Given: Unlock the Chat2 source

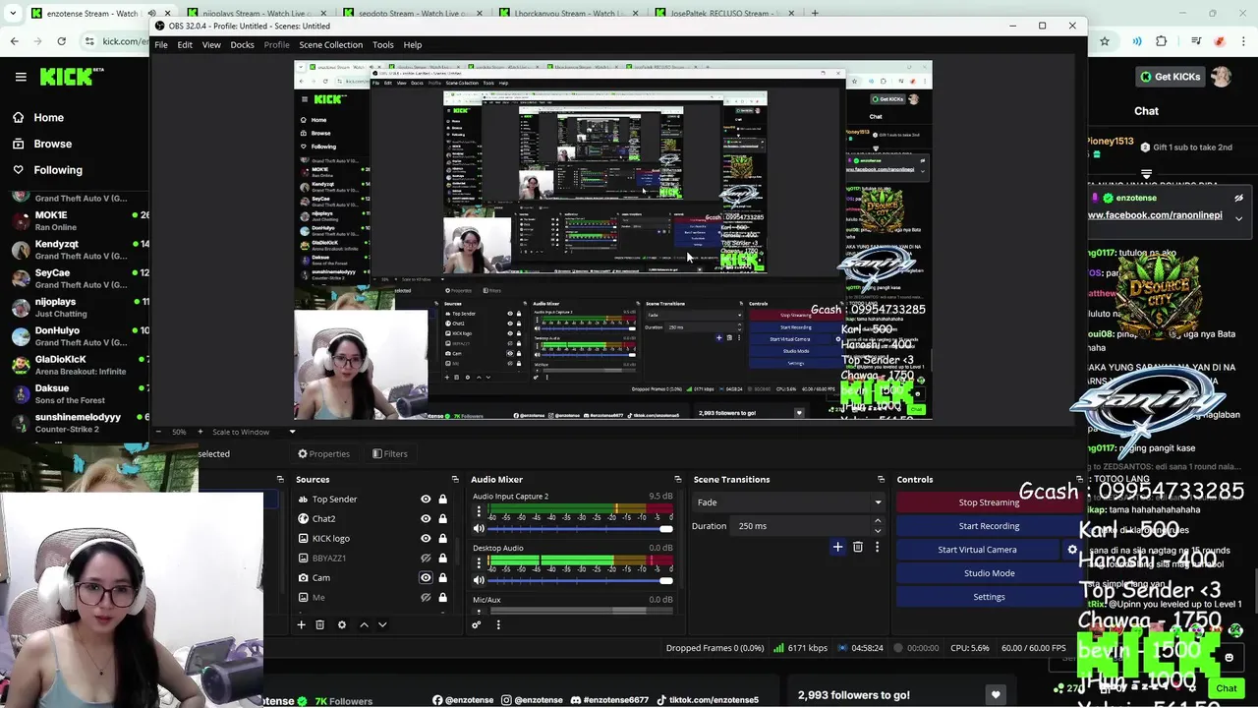Looking at the screenshot, I should coord(442,519).
